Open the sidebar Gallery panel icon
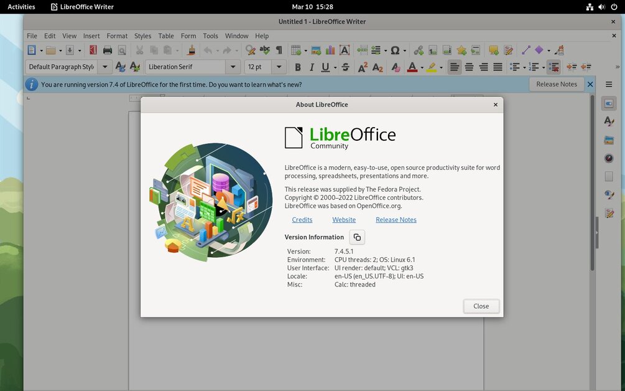The width and height of the screenshot is (625, 391). point(609,139)
